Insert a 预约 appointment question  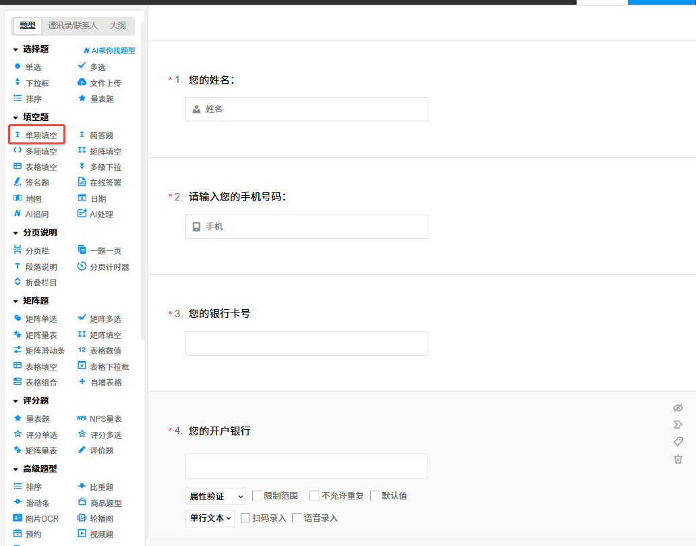(28, 534)
